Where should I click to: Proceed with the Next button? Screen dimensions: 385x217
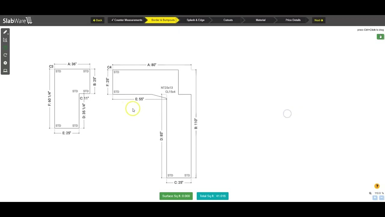(319, 20)
